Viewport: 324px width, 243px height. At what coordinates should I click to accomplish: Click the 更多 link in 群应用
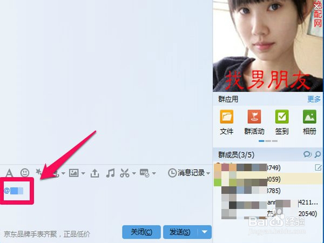[314, 99]
